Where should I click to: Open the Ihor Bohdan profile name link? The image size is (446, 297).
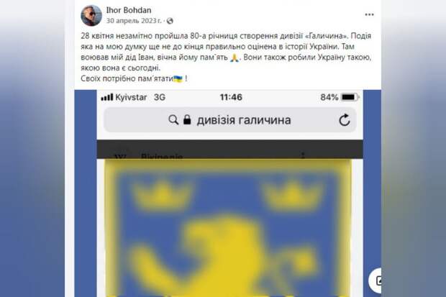[x=129, y=10]
